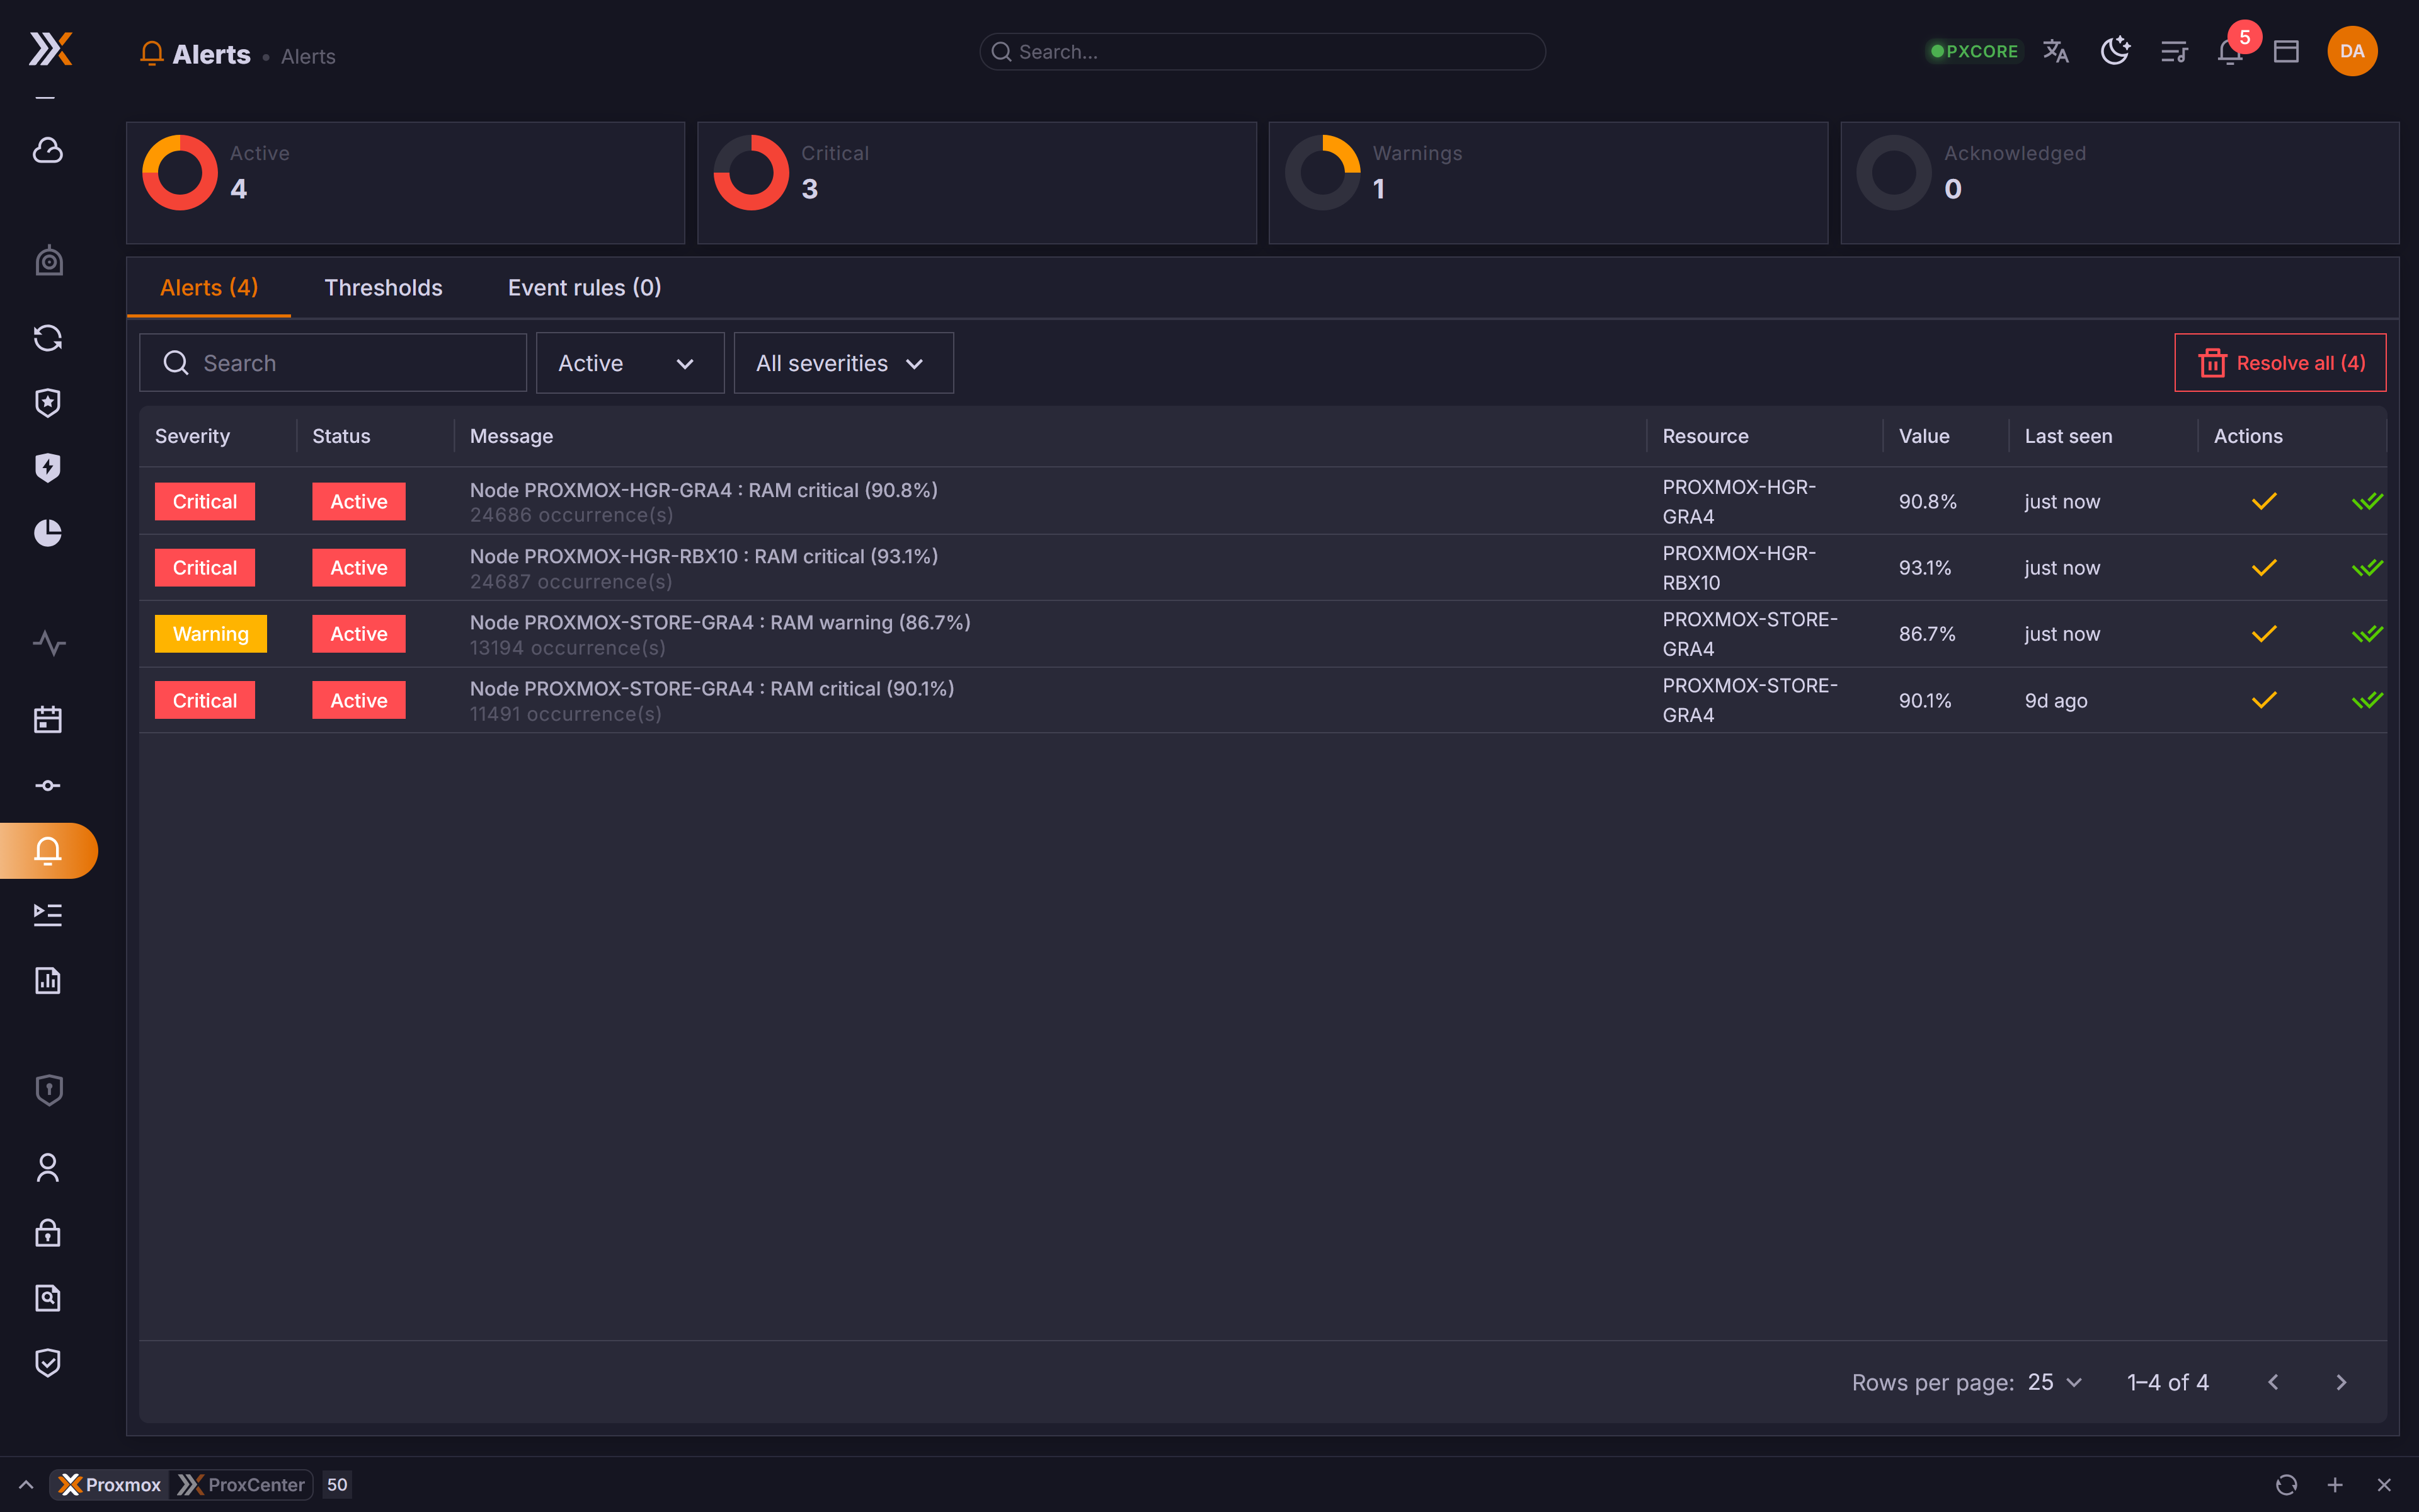
Task: Acknowledge the PROXMOX-HGR-RBX10 alert (single check)
Action: (x=2264, y=568)
